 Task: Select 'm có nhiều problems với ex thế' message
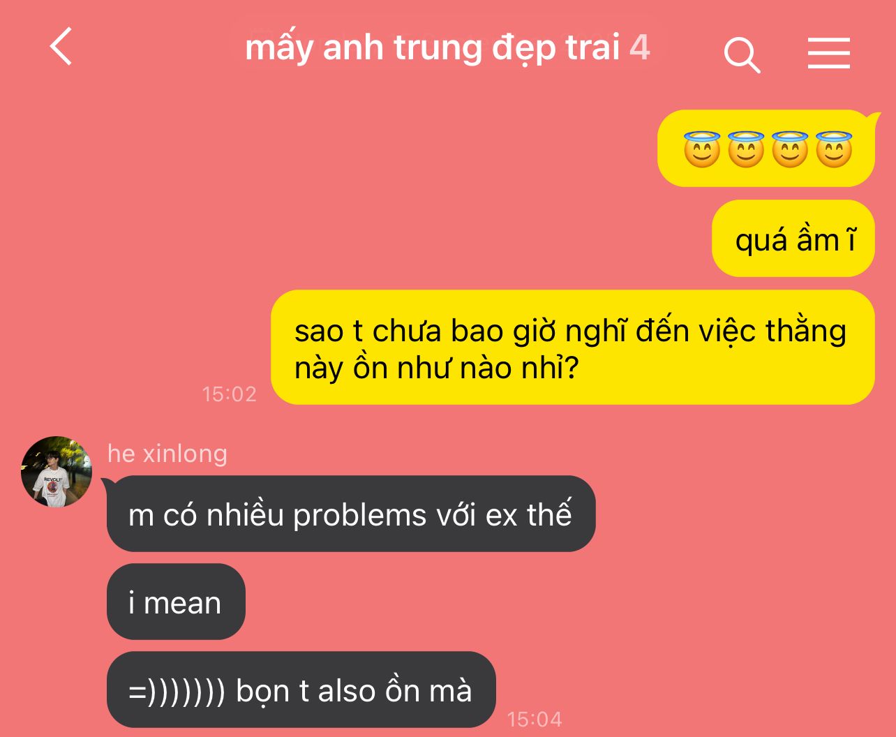click(x=351, y=514)
